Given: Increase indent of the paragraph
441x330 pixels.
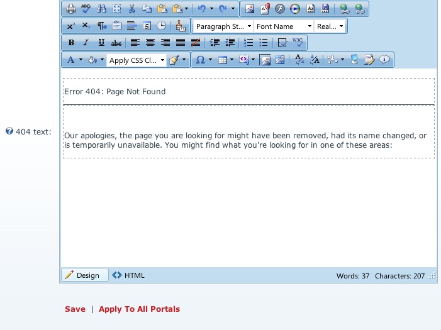Looking at the screenshot, I should [215, 43].
